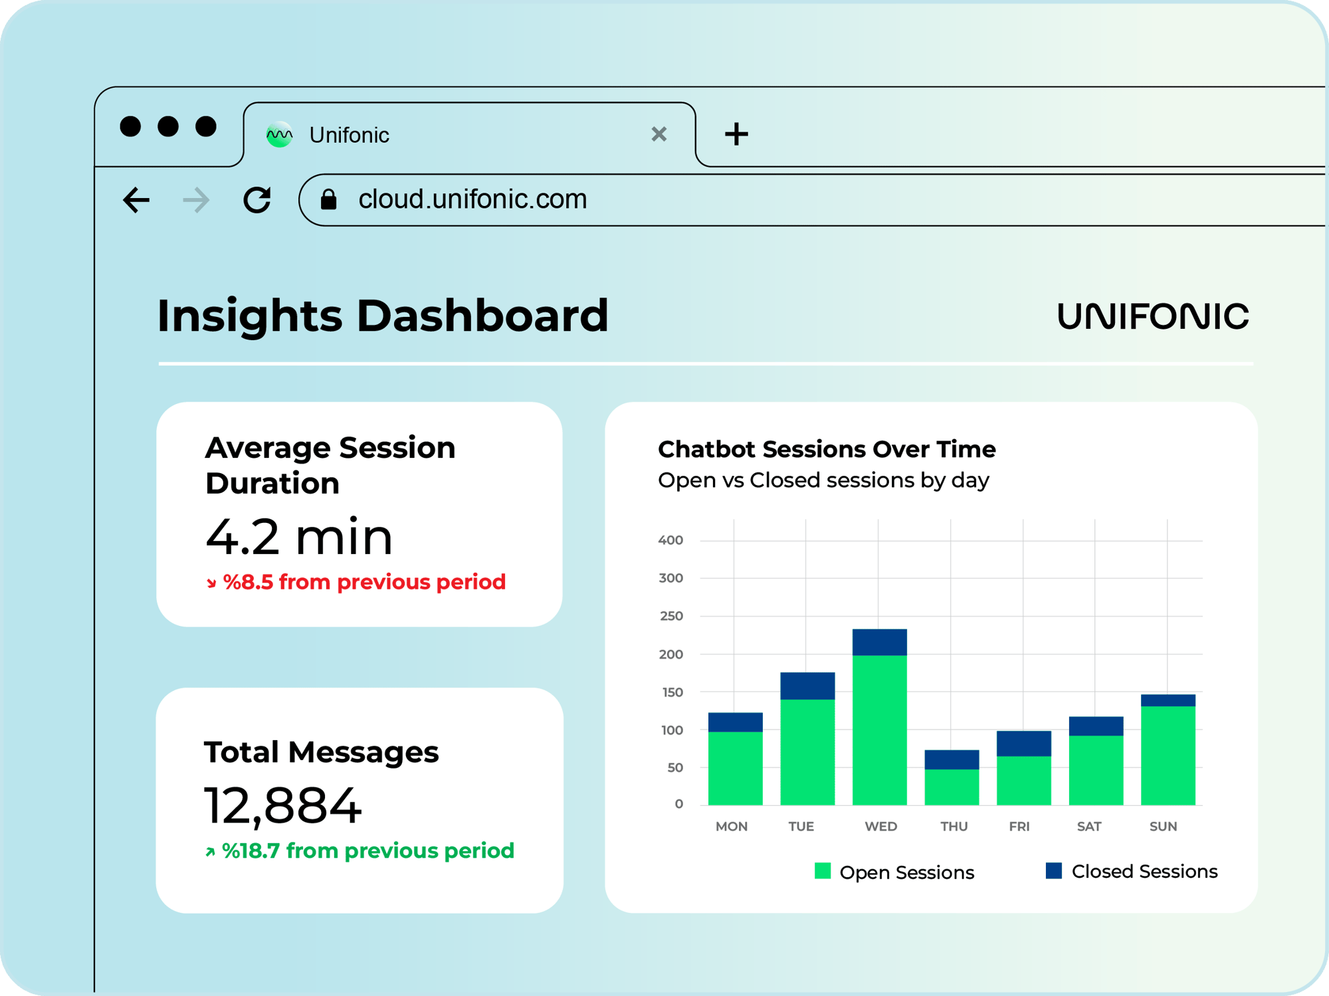Click the browser forward arrow

tap(196, 200)
